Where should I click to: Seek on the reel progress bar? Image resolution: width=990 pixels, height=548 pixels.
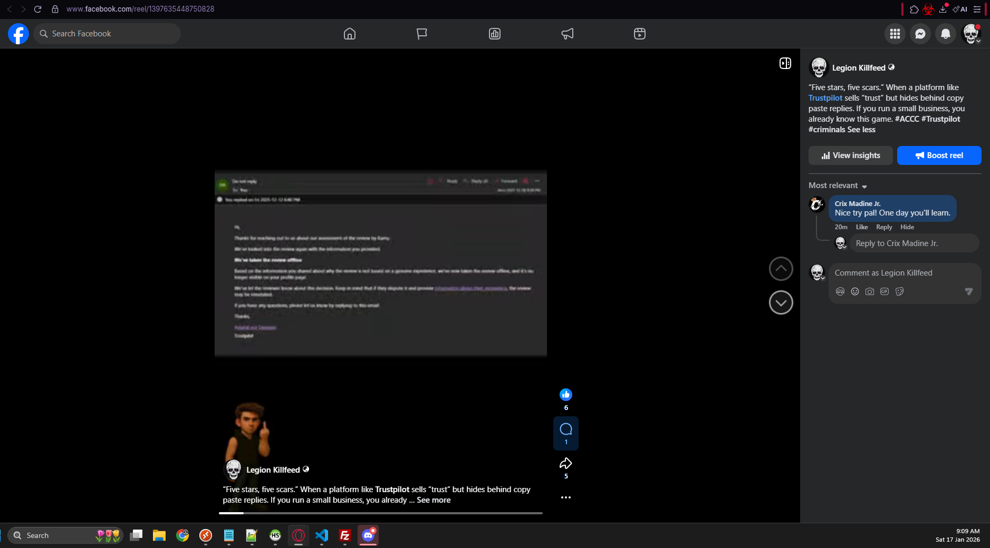pos(381,513)
